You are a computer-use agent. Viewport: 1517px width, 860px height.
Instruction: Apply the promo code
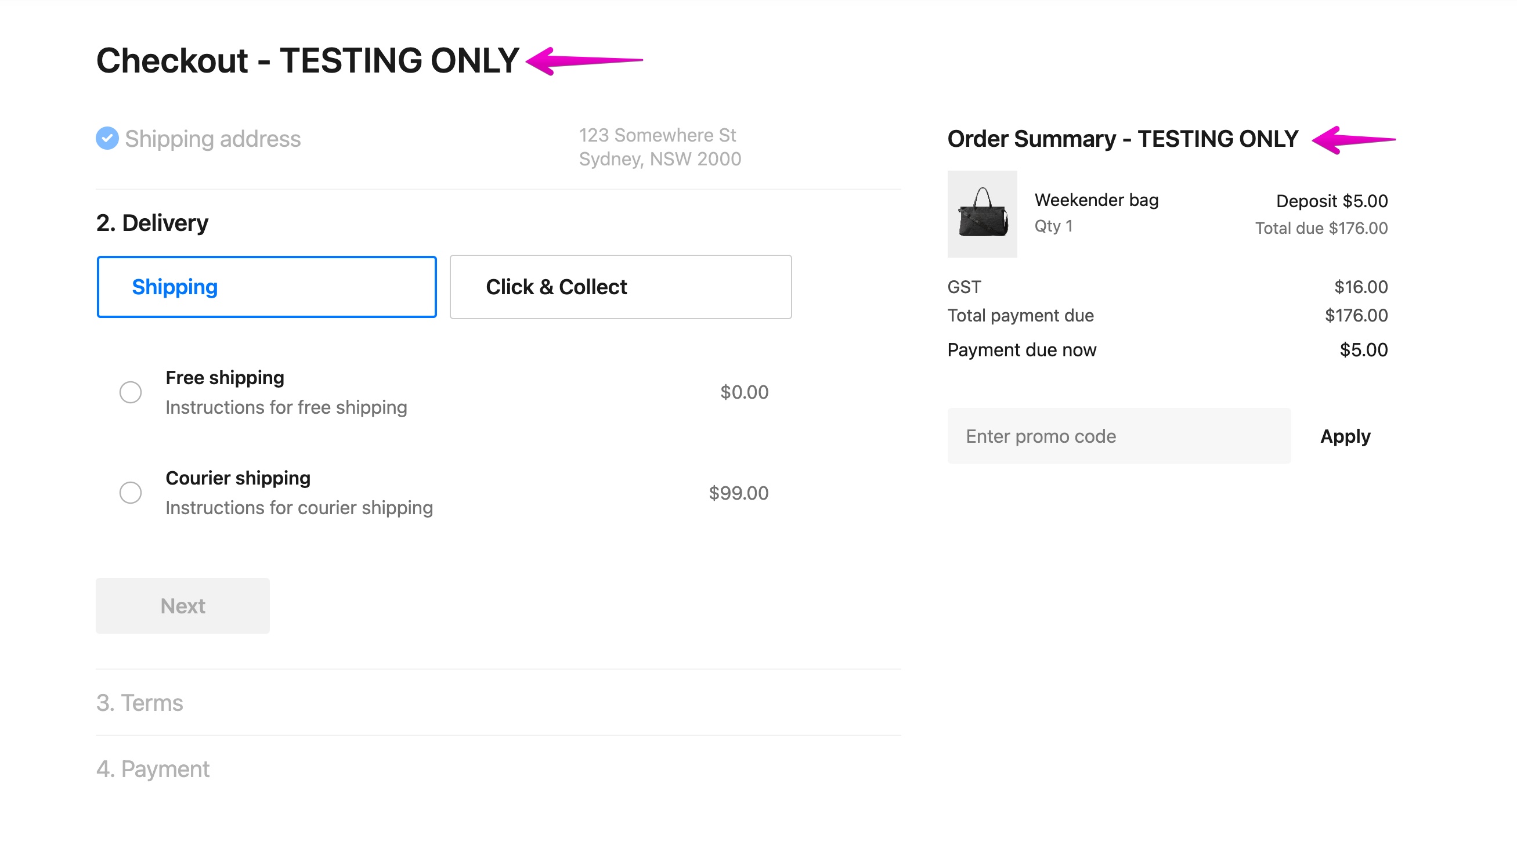(1345, 436)
